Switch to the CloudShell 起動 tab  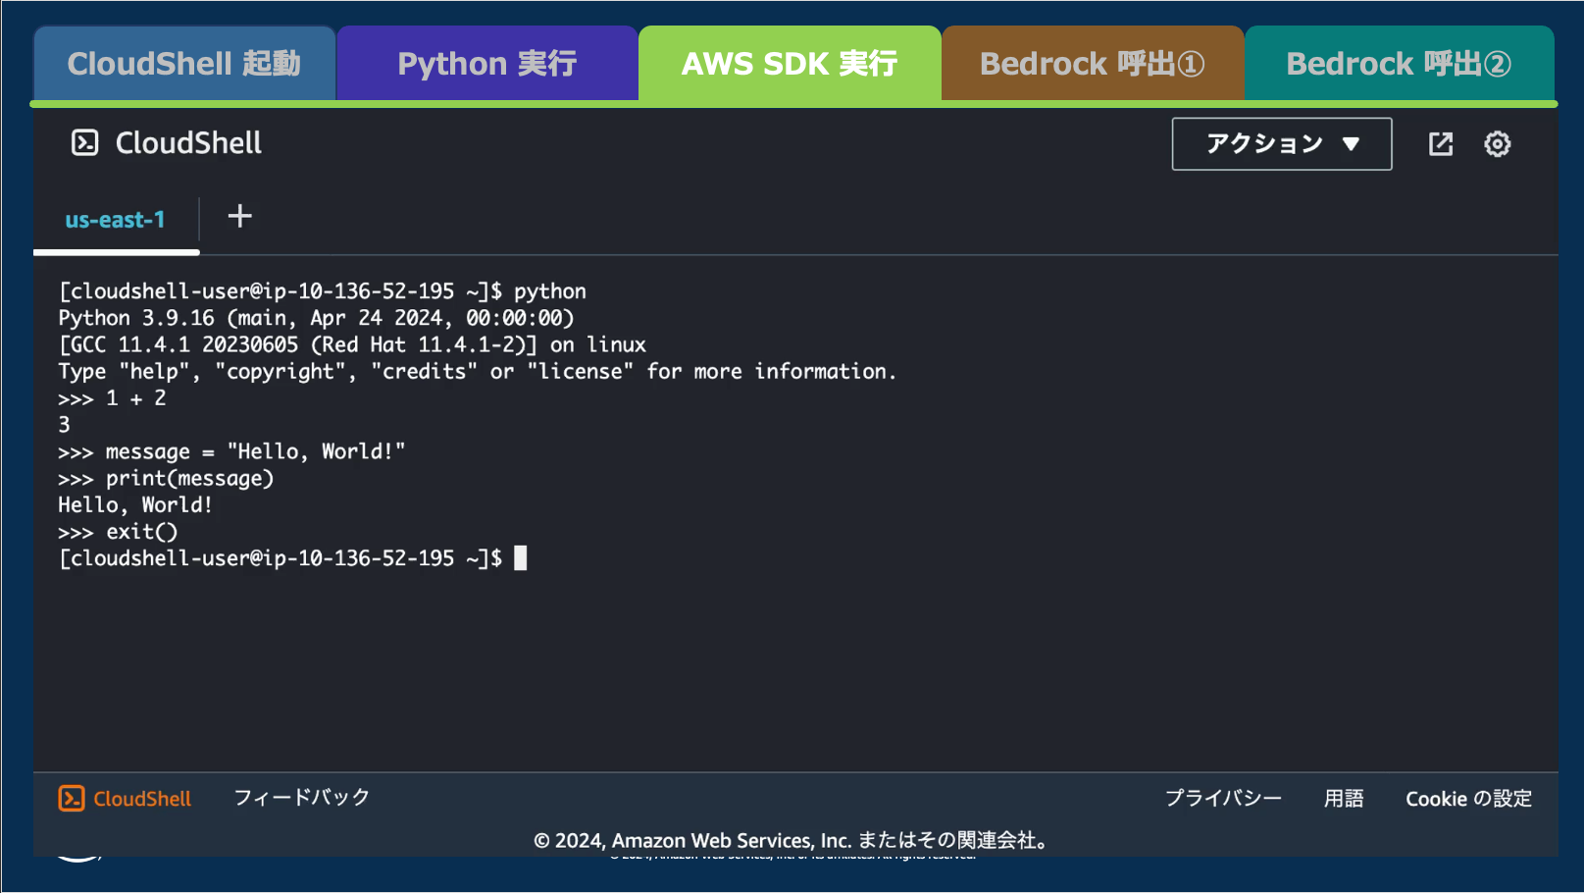pyautogui.click(x=184, y=64)
